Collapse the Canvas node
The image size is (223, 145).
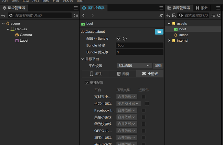tap(8, 29)
